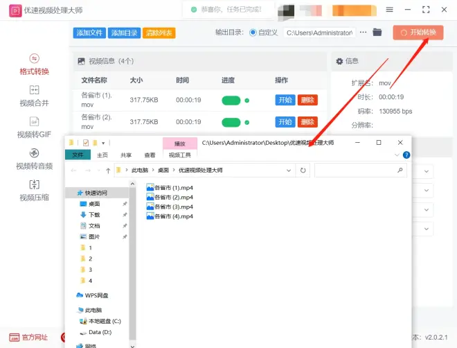Expand the second dropdown in the settings panel
The image size is (457, 348).
[x=426, y=191]
